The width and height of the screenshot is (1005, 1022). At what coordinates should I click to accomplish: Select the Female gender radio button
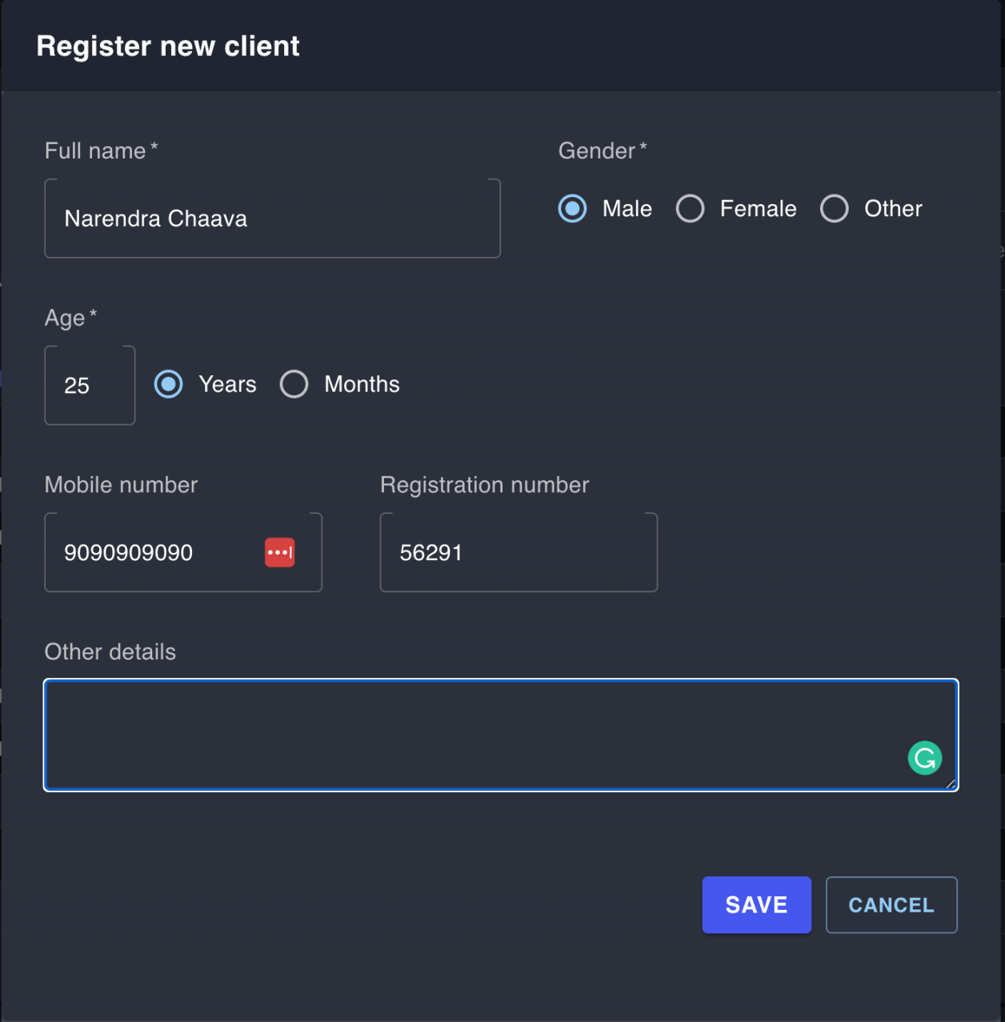pos(690,208)
